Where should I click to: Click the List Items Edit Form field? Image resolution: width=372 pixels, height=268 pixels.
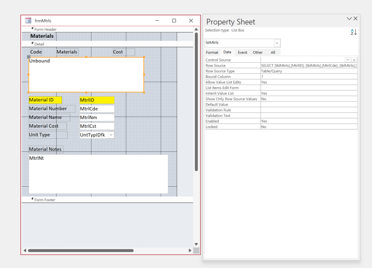[x=308, y=88]
